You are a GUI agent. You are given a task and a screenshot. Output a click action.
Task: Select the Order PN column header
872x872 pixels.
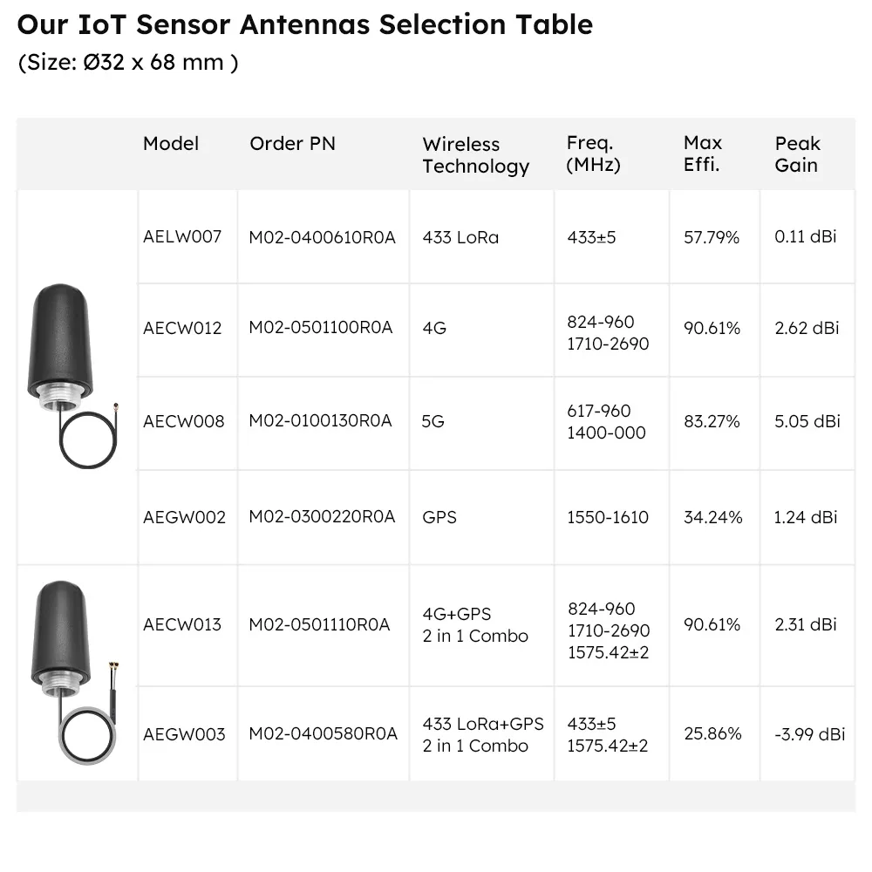pyautogui.click(x=292, y=144)
